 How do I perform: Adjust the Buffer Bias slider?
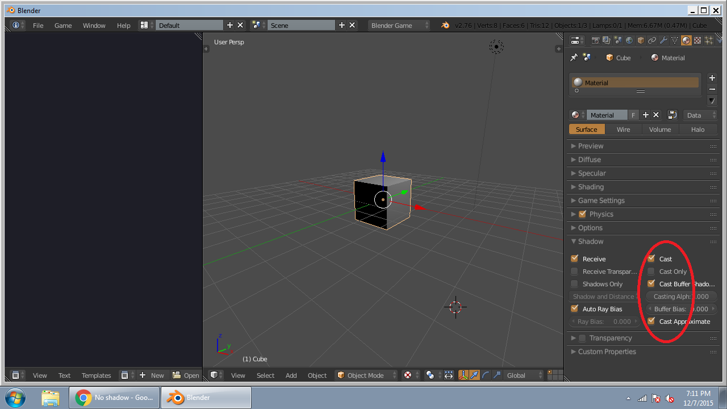coord(682,308)
